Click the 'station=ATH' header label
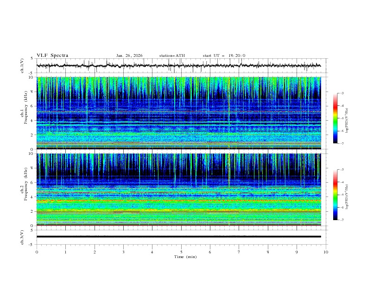The image size is (367, 283). [172, 55]
